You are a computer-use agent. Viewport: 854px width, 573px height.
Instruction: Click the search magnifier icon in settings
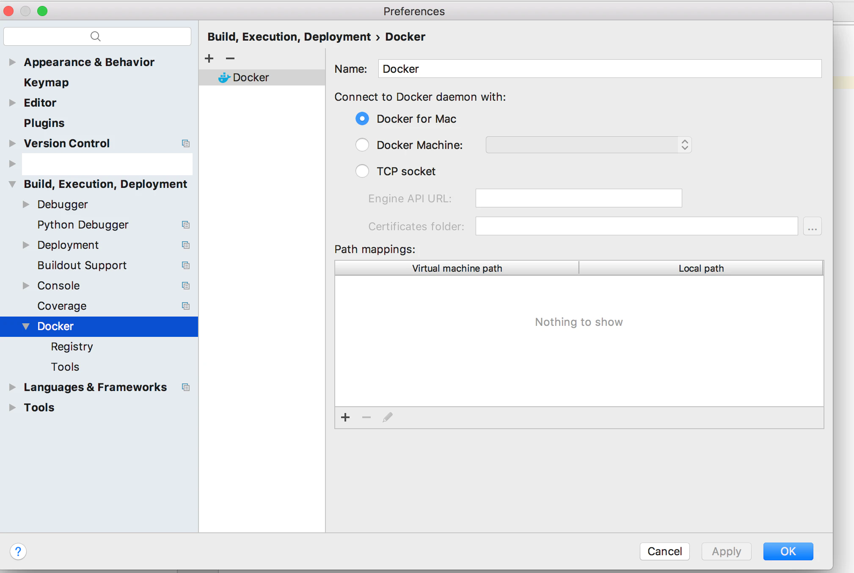(x=96, y=36)
